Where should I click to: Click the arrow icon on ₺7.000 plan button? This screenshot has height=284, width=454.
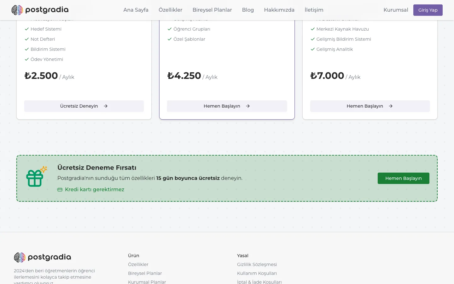point(391,106)
